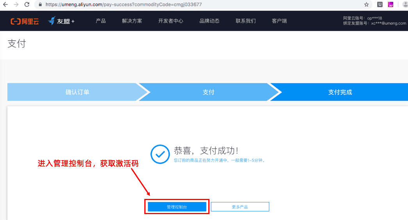408x220 pixels.
Task: Open the 产品 menu
Action: (101, 21)
